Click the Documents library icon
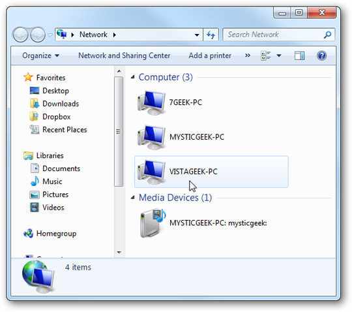 click(35, 168)
